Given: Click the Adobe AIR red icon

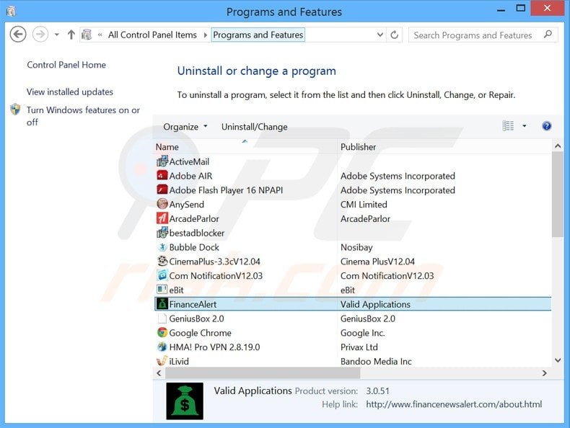Looking at the screenshot, I should pyautogui.click(x=162, y=176).
